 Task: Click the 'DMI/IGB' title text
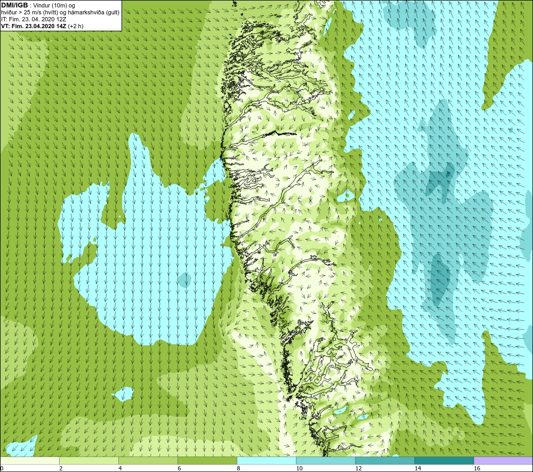(x=14, y=5)
